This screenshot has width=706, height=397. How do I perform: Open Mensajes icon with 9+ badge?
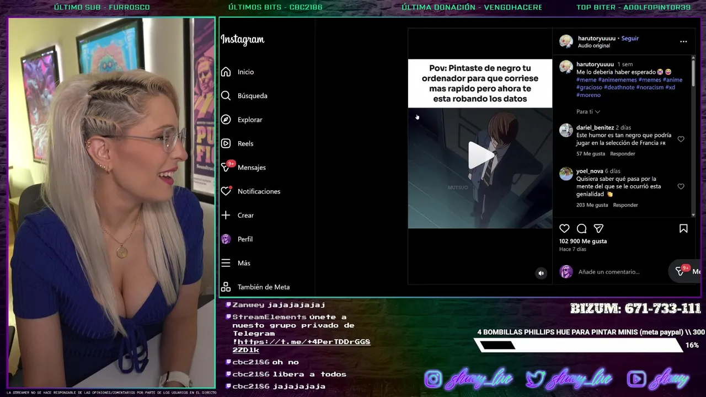pos(227,167)
